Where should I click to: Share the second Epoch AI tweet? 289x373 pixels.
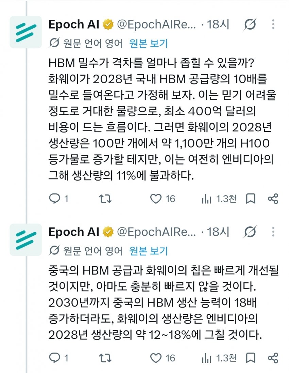[x=273, y=358]
